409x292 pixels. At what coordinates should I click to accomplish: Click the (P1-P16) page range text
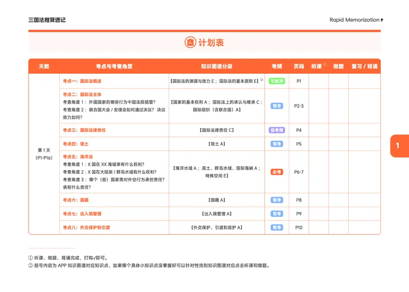(44, 158)
